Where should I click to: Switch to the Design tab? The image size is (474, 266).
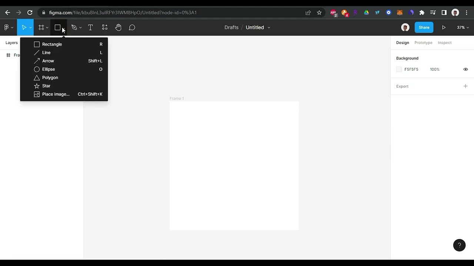(x=403, y=42)
